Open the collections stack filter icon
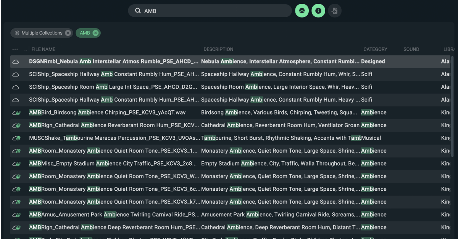458x239 pixels. [x=302, y=11]
